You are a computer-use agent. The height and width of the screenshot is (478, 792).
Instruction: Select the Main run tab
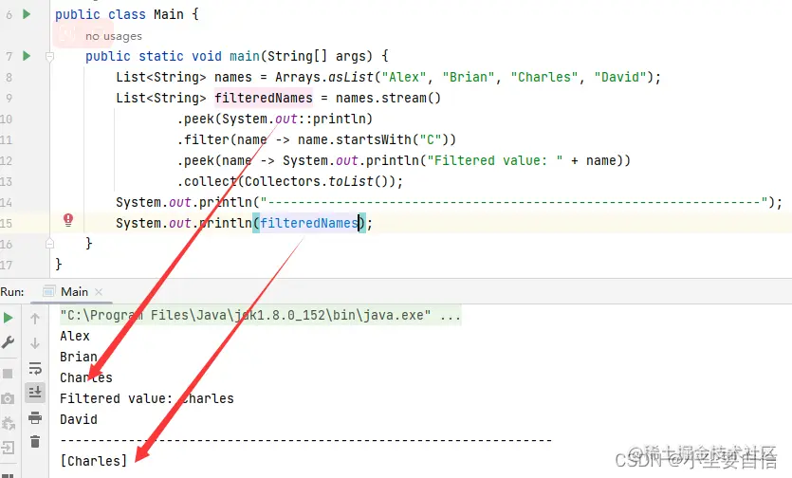click(x=74, y=291)
